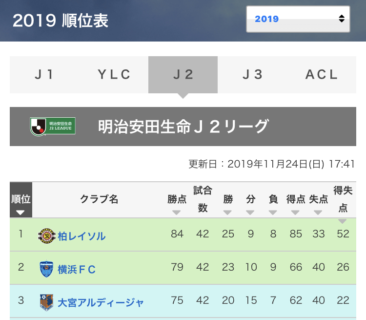Screen dimensions: 366x320
Task: Open the 2019 season year dropdown
Action: click(x=298, y=19)
